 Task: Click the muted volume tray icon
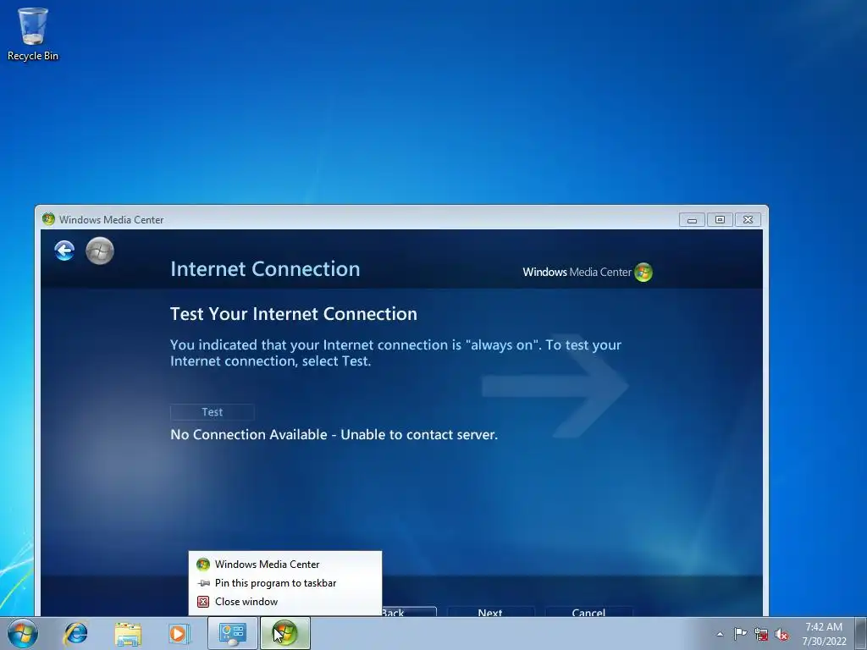tap(781, 634)
